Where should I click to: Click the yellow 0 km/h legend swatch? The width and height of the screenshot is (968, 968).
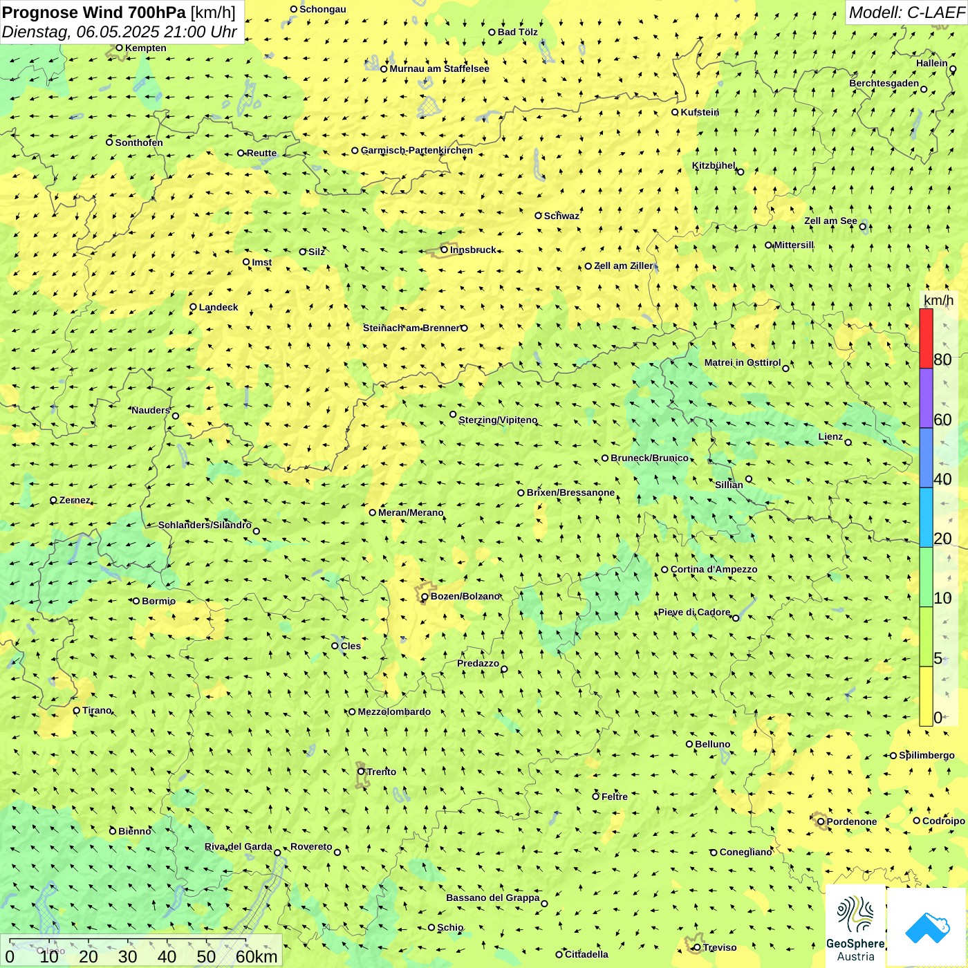coord(926,696)
